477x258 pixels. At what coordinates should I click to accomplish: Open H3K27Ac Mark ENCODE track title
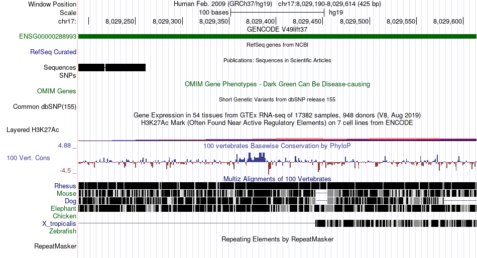pos(277,123)
